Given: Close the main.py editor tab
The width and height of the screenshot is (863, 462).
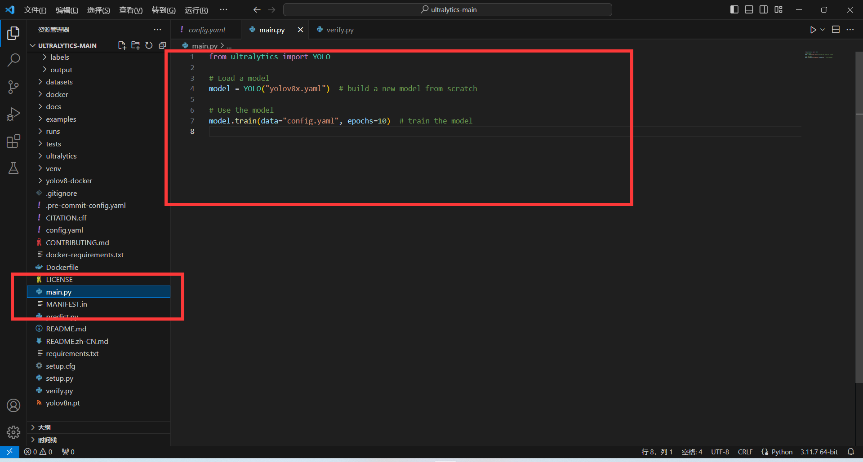Looking at the screenshot, I should pyautogui.click(x=300, y=30).
